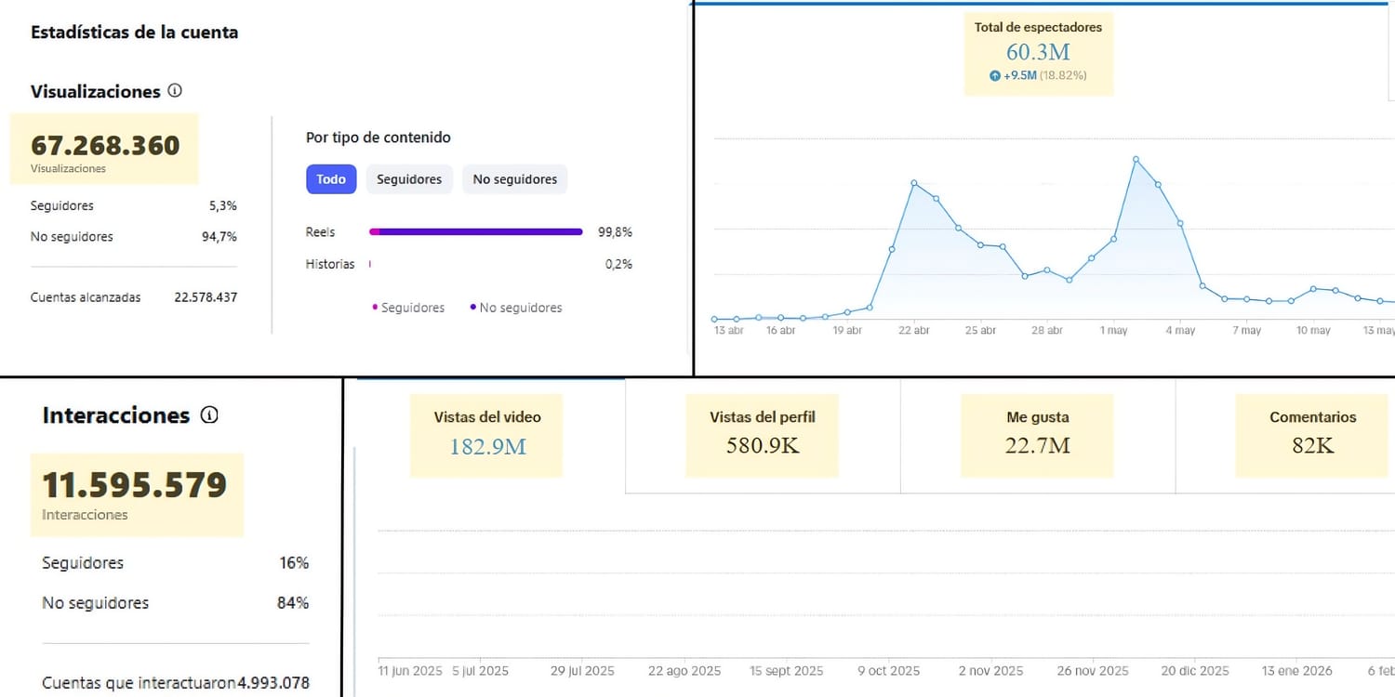The image size is (1395, 697).
Task: Select the Cuentas alcanzadas value 22.578.437
Action: [206, 297]
